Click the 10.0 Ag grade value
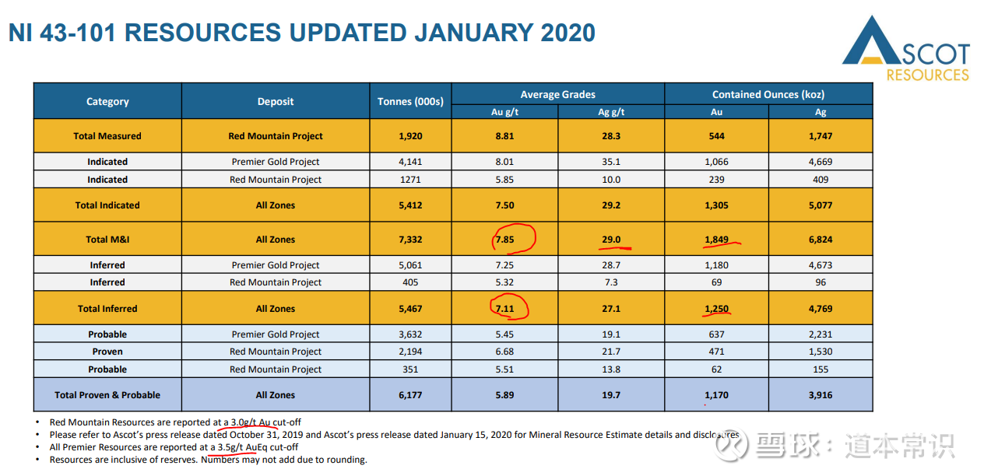The image size is (984, 476). pos(611,180)
